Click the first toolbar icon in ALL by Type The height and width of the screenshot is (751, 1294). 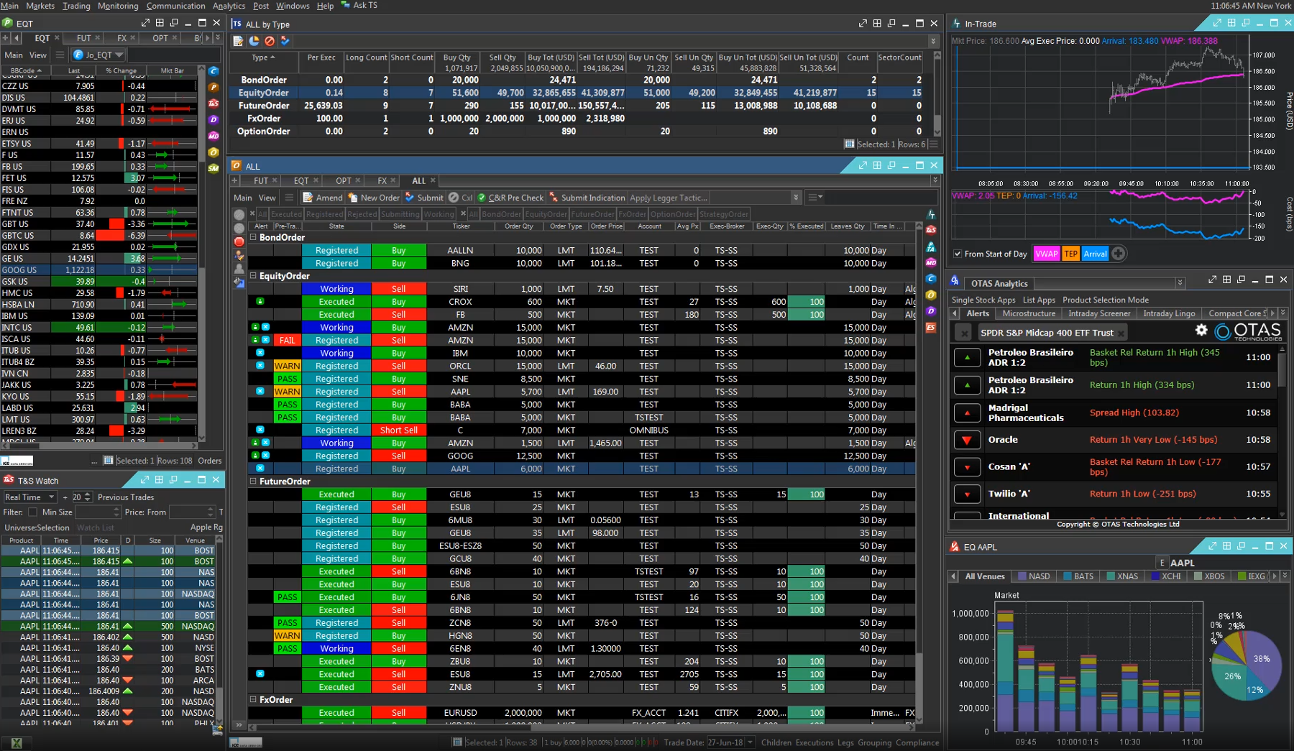point(238,41)
